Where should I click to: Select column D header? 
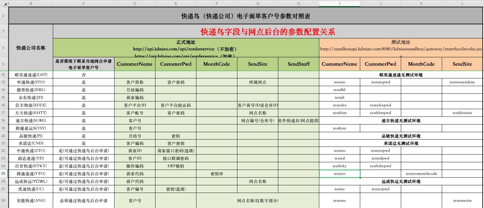(135, 4)
